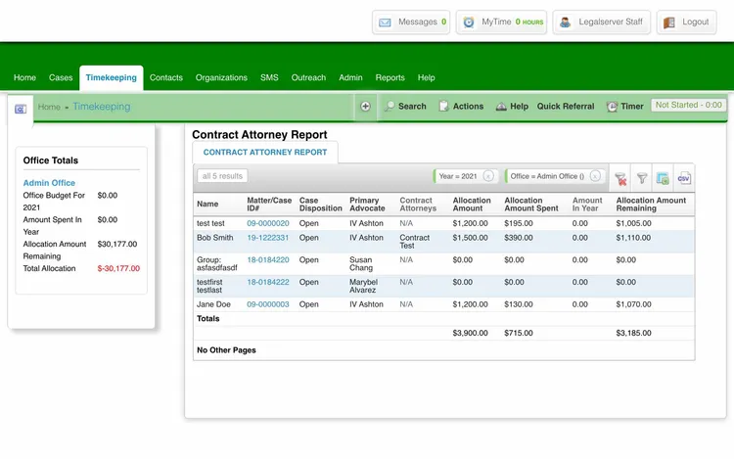Open case link 19-1222331
Screen dimensions: 734x459
[267, 238]
